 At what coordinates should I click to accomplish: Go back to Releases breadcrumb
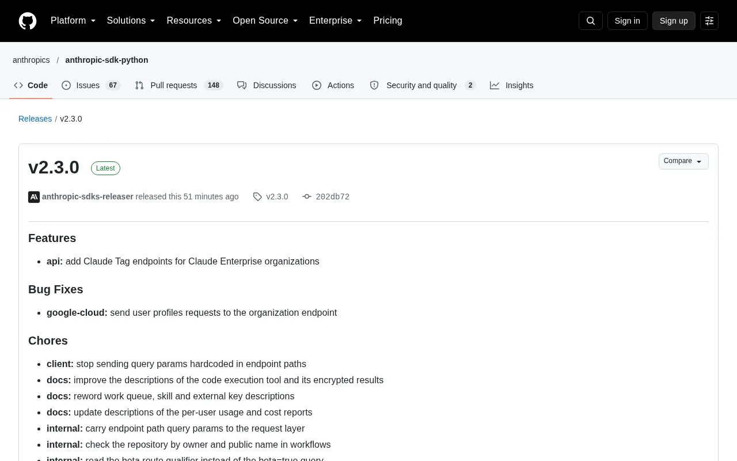[35, 119]
